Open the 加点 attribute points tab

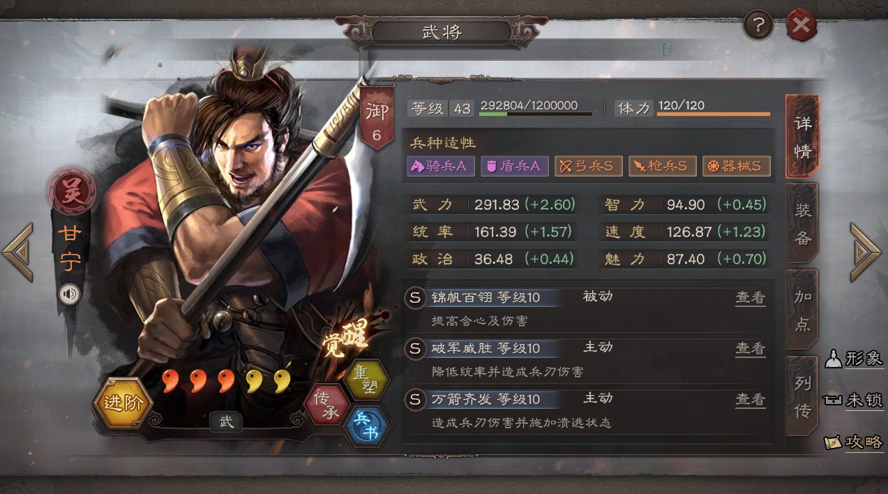click(803, 309)
